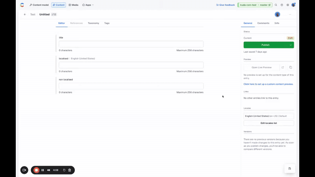
Task: Switch to the Tags tab
Action: (107, 23)
